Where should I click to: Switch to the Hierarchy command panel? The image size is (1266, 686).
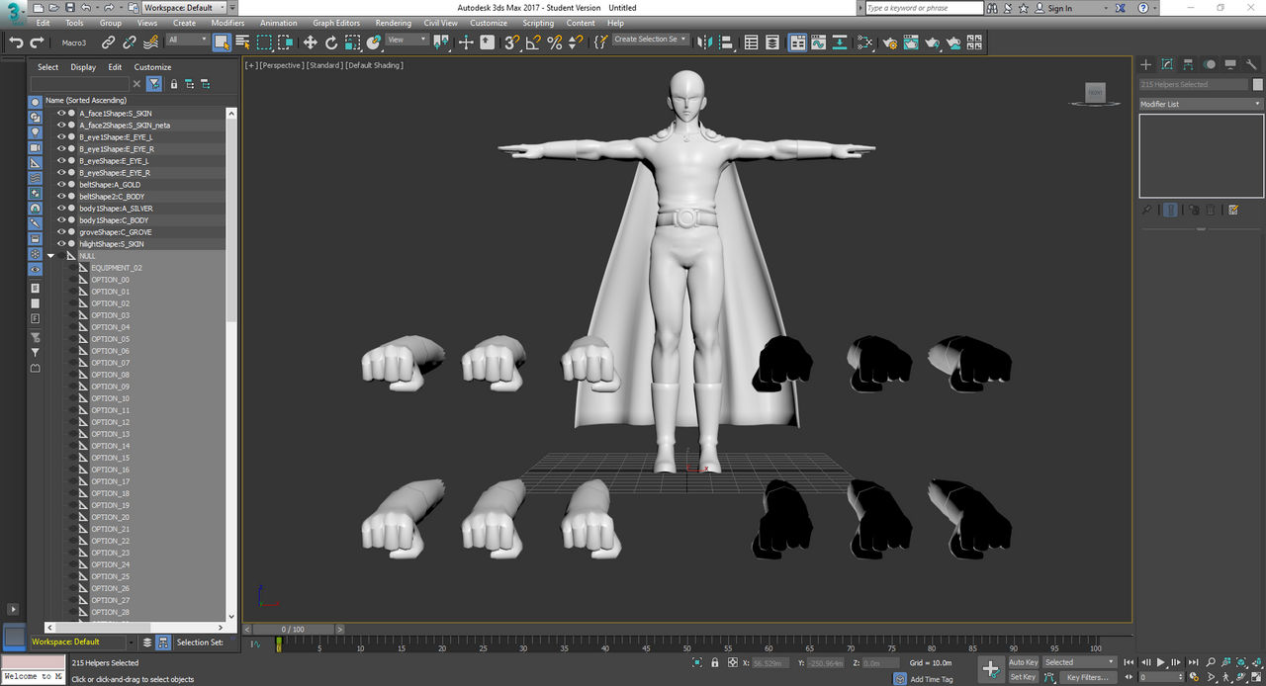pyautogui.click(x=1188, y=64)
